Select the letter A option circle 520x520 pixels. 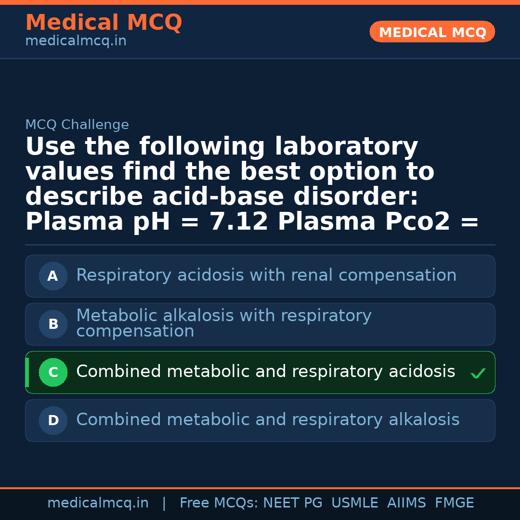click(x=53, y=276)
